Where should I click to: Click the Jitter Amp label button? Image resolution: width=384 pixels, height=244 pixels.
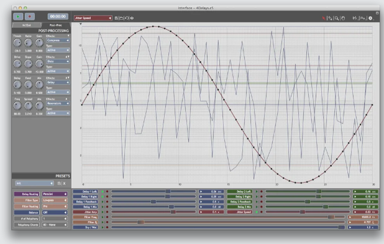pyautogui.click(x=85, y=212)
